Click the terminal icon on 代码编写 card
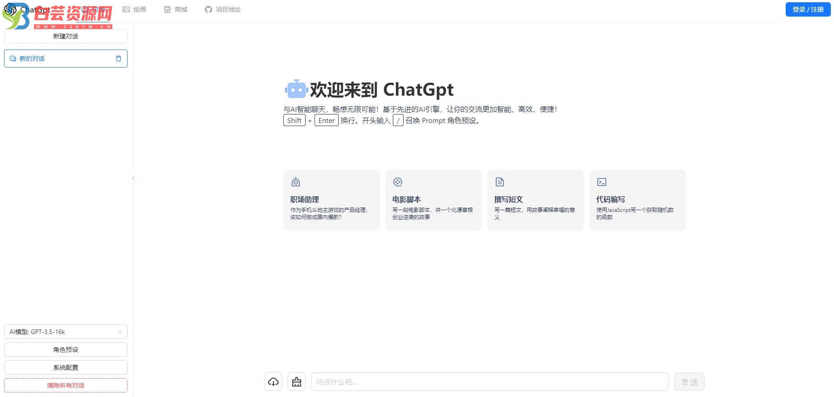 tap(602, 182)
